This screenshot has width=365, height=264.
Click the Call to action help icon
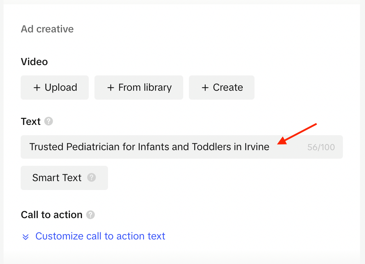coord(90,215)
